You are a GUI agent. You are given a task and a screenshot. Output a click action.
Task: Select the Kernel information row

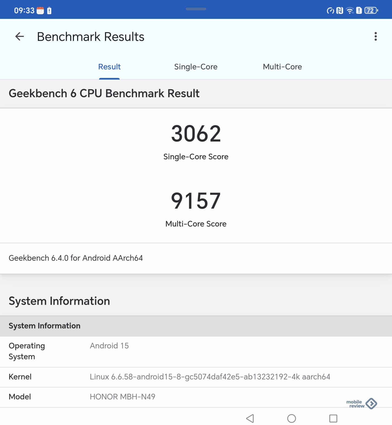[196, 377]
